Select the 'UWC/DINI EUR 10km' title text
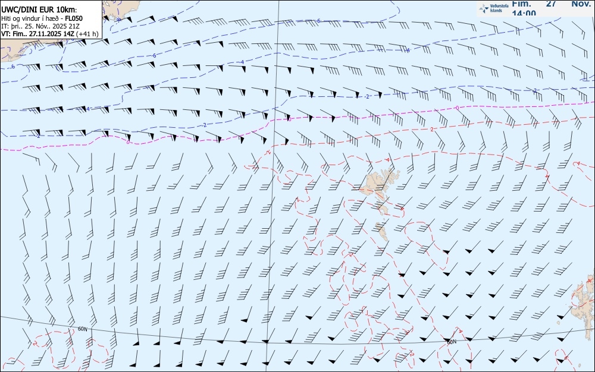 click(x=39, y=10)
